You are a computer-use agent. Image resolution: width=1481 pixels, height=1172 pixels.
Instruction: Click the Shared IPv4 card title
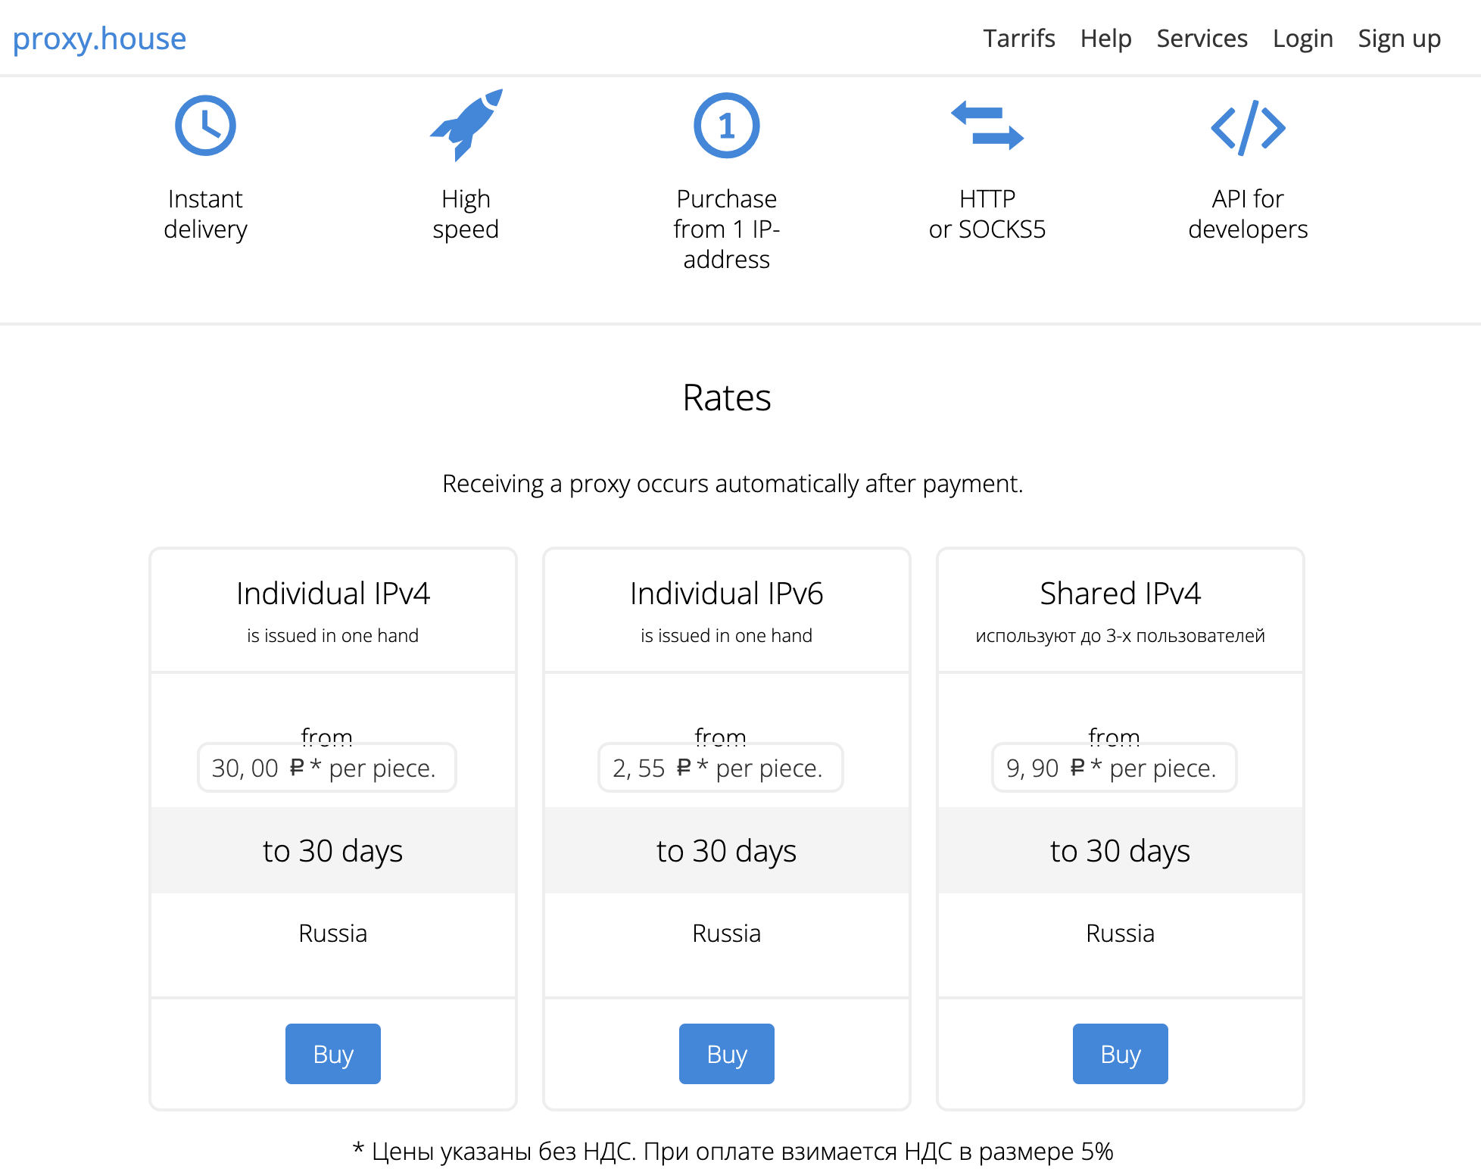click(x=1121, y=594)
